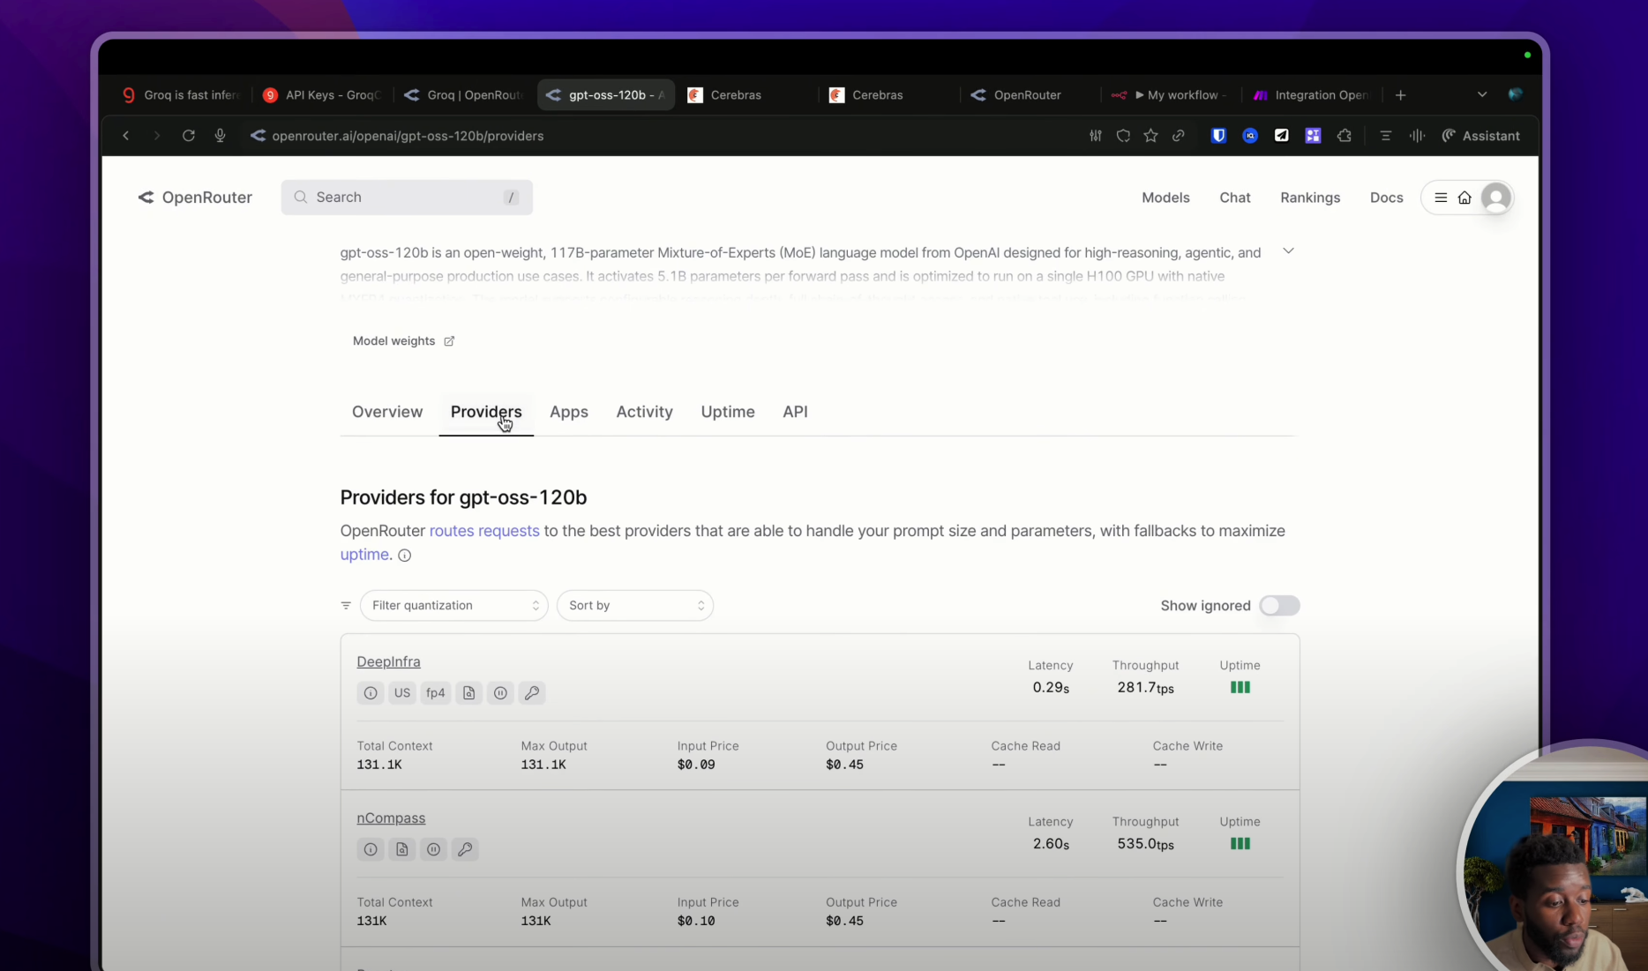This screenshot has width=1648, height=971.
Task: Click DeepInfra key icon
Action: point(532,693)
